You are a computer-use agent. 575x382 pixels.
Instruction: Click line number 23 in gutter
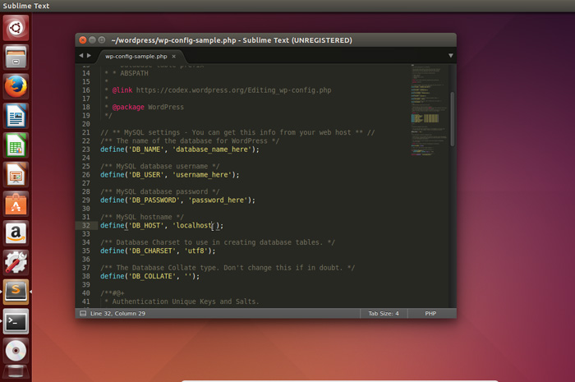coord(85,150)
